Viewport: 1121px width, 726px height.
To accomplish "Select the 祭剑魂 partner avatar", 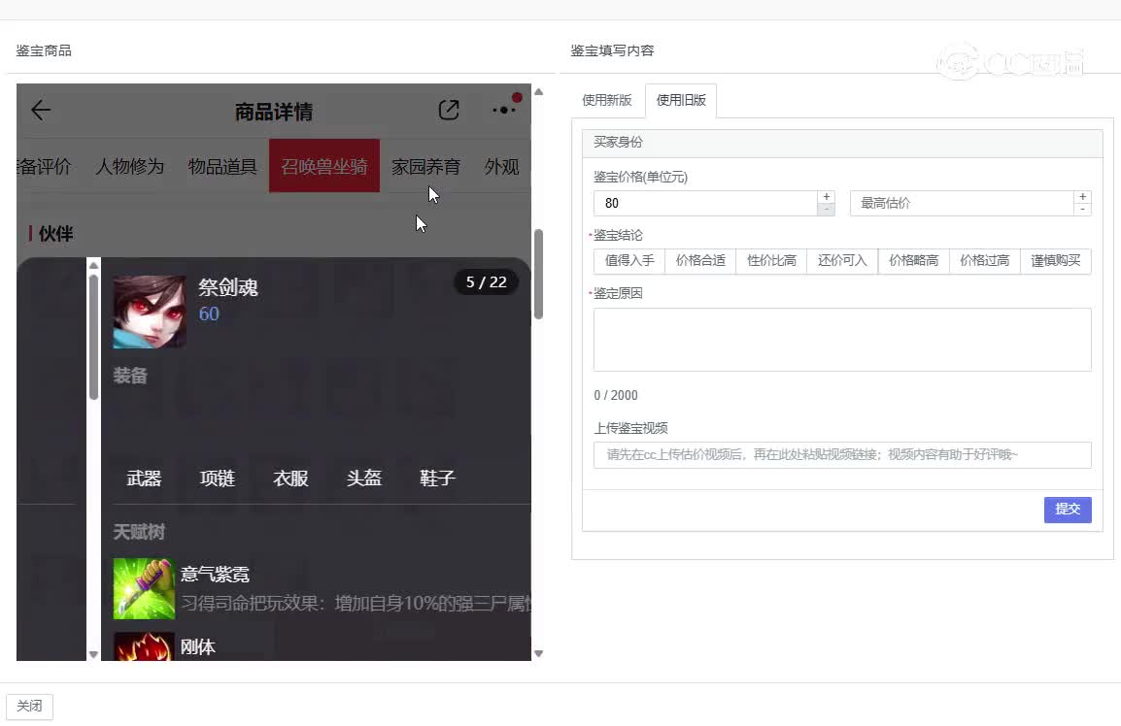I will coord(150,312).
